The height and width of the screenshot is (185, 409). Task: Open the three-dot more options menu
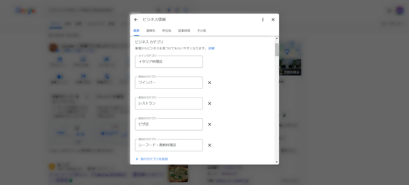263,20
